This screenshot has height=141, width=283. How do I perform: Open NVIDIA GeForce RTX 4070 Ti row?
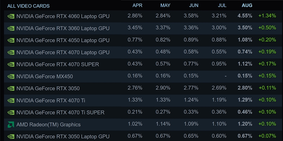pyautogui.click(x=51, y=100)
